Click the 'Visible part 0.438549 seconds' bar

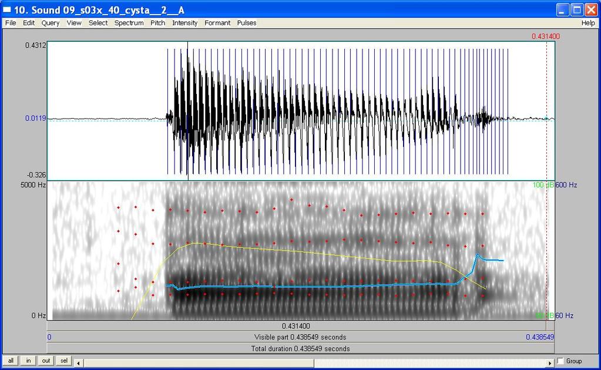click(301, 337)
